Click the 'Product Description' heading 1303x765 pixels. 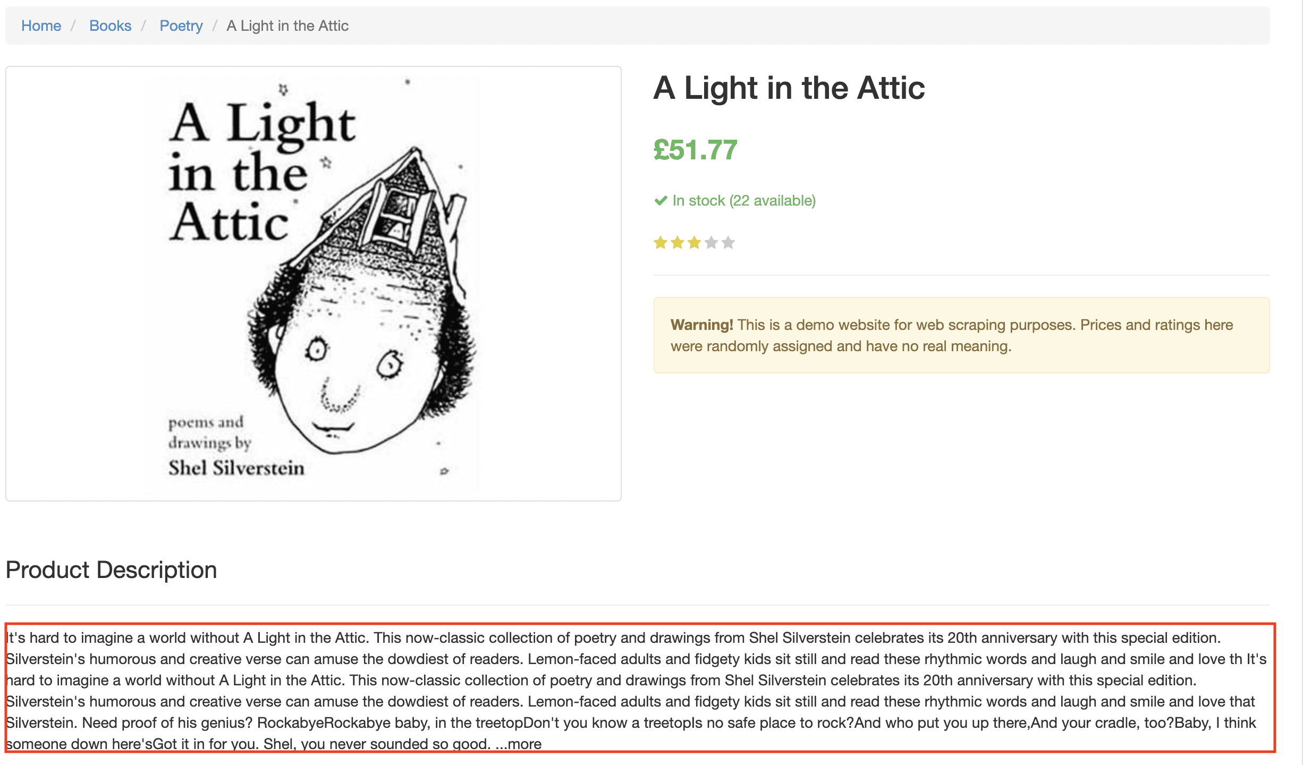(111, 570)
